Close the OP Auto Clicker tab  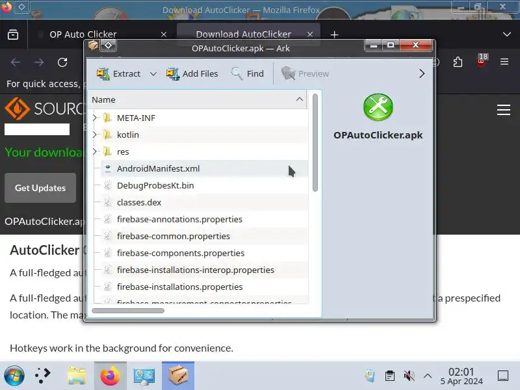[x=164, y=34]
